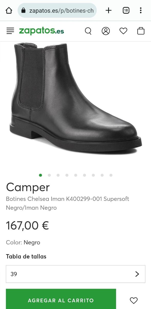Select the second image carousel dot
This screenshot has width=151, height=309.
tap(49, 175)
